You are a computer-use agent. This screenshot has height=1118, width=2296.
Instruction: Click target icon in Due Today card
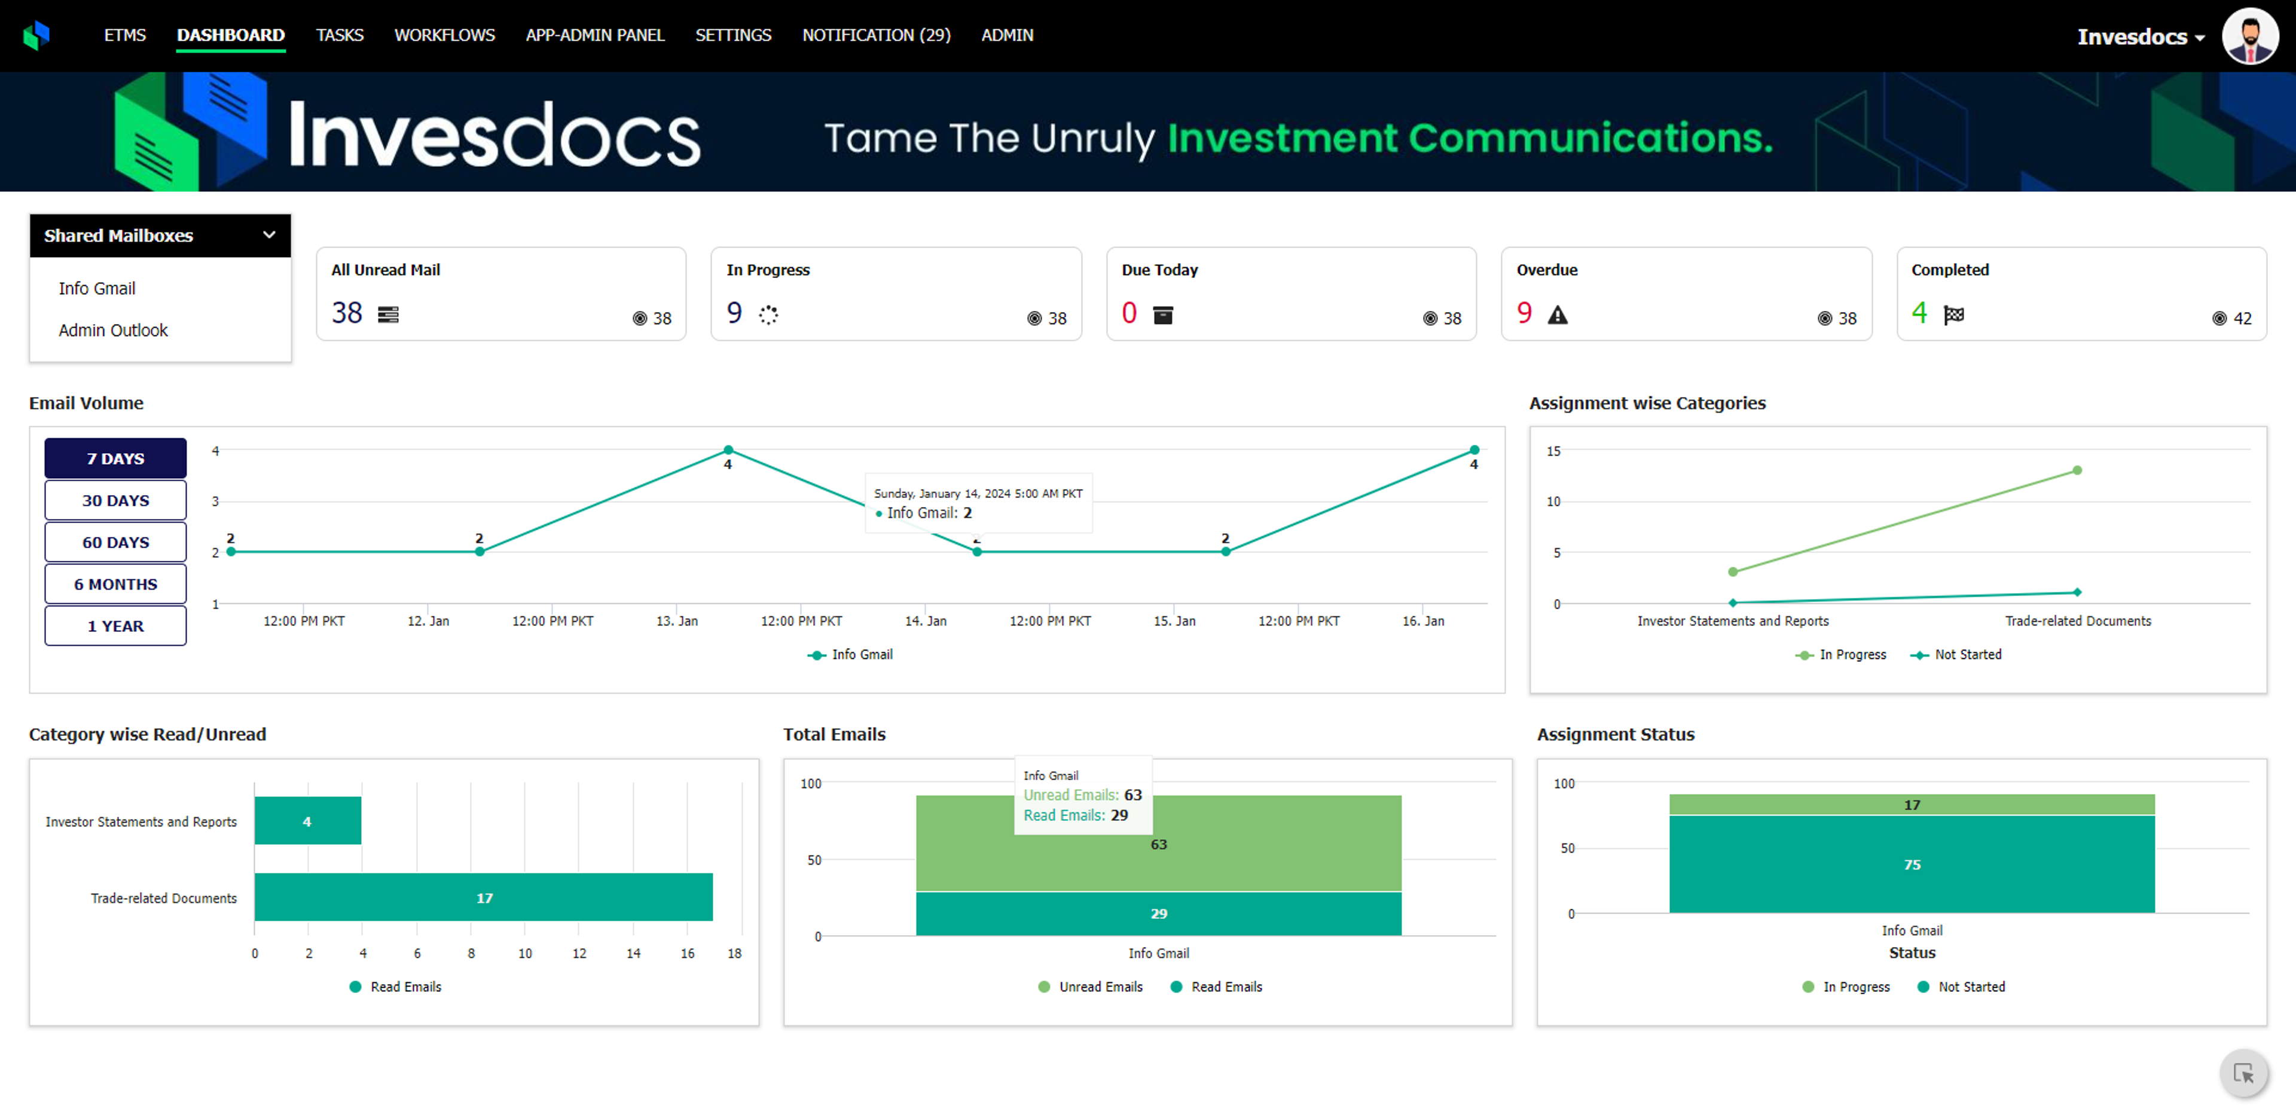[1430, 319]
